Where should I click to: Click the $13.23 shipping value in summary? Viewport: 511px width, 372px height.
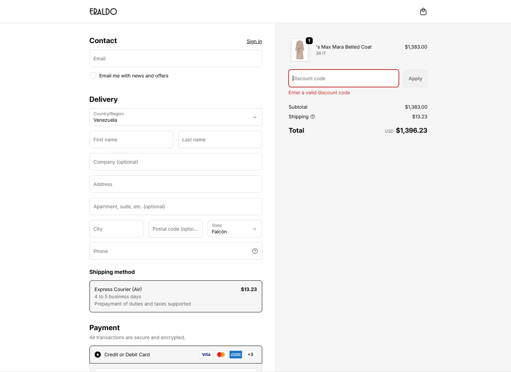tap(420, 117)
